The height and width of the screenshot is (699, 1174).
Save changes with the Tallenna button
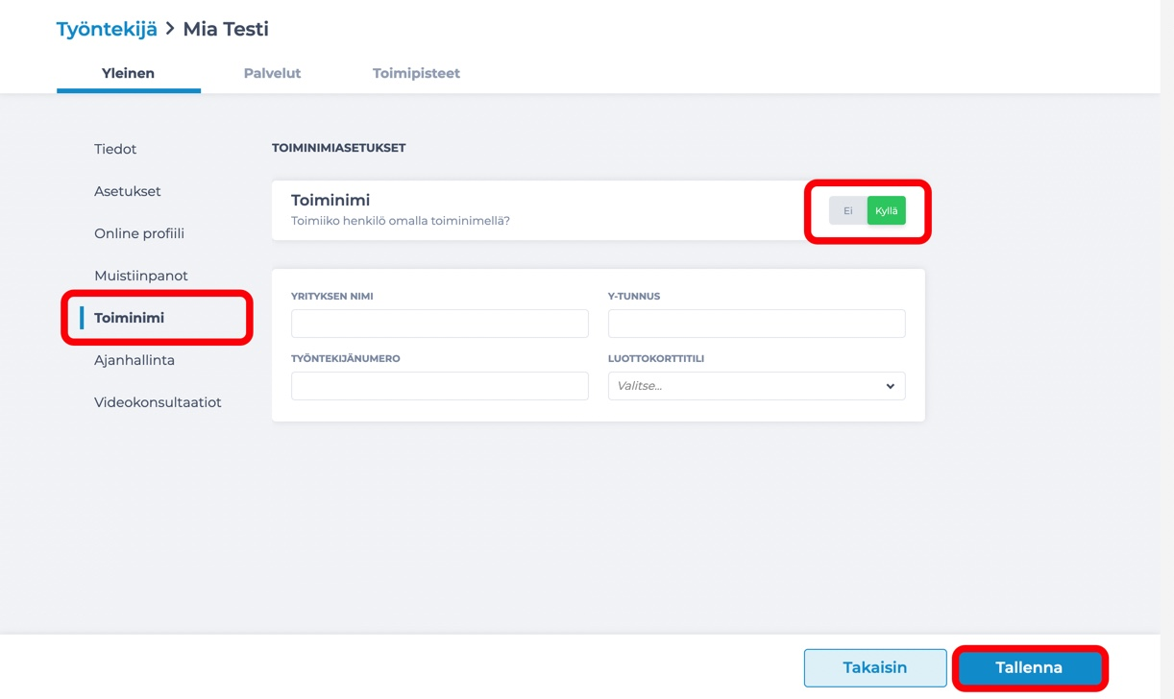(1029, 667)
